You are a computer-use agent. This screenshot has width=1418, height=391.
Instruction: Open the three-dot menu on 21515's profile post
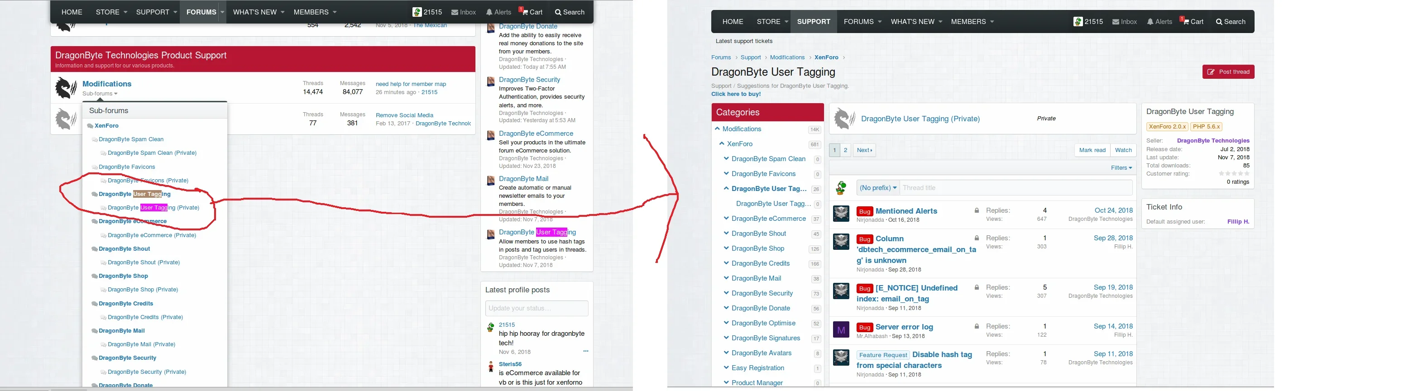tap(586, 351)
